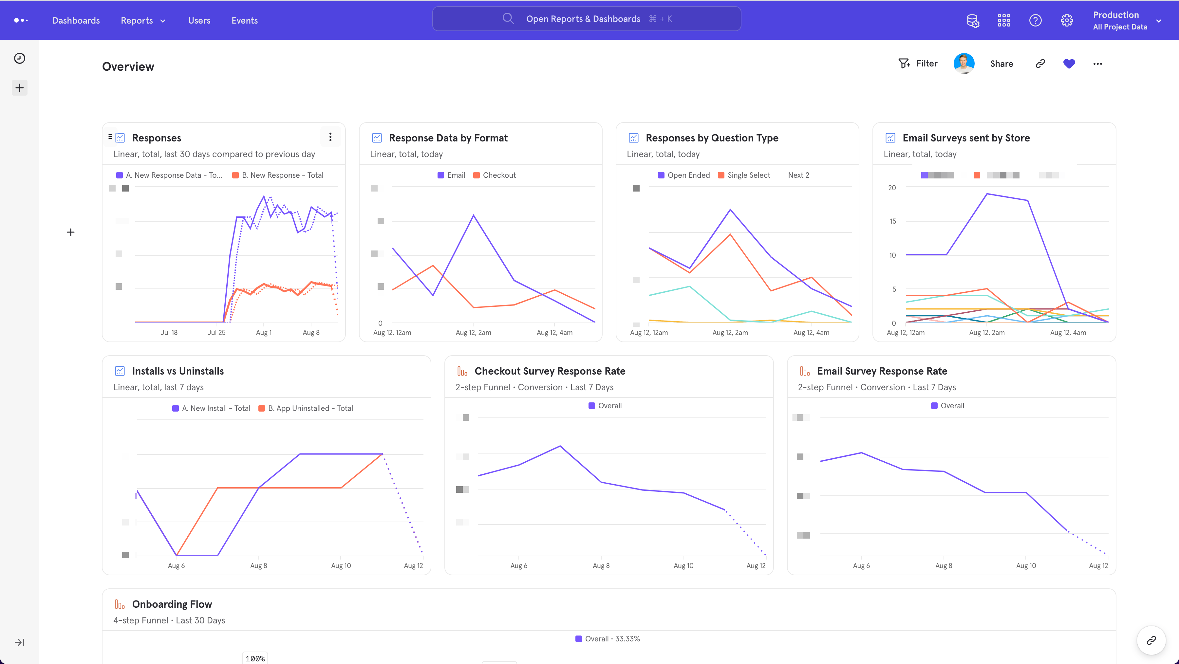Image resolution: width=1179 pixels, height=664 pixels.
Task: Open project settings via gear icon
Action: coord(1067,20)
